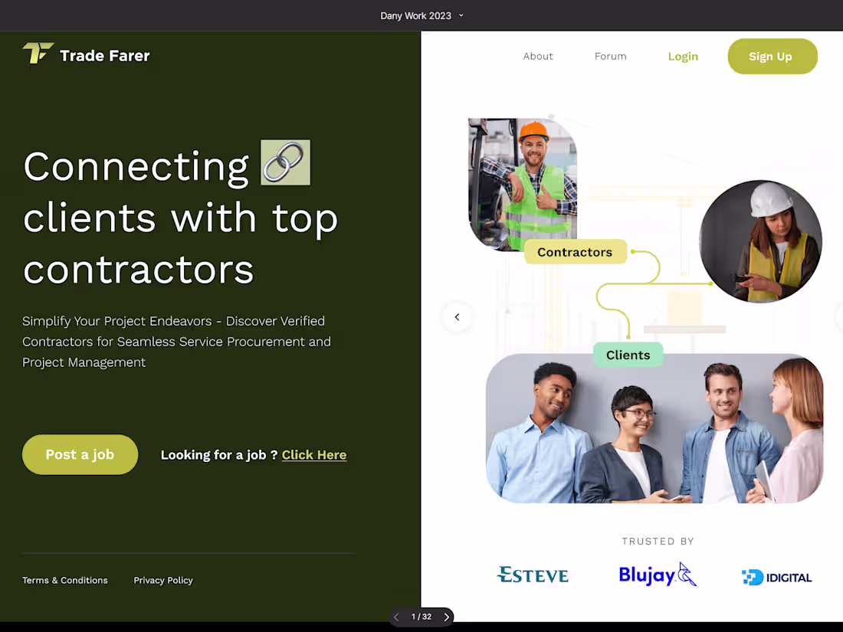
Task: Click the 1/32 slide counter indicator
Action: pyautogui.click(x=421, y=617)
